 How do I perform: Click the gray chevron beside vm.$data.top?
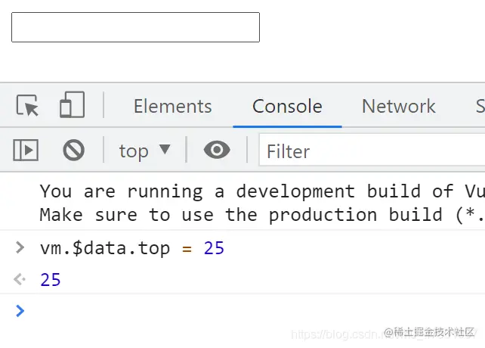pos(20,247)
